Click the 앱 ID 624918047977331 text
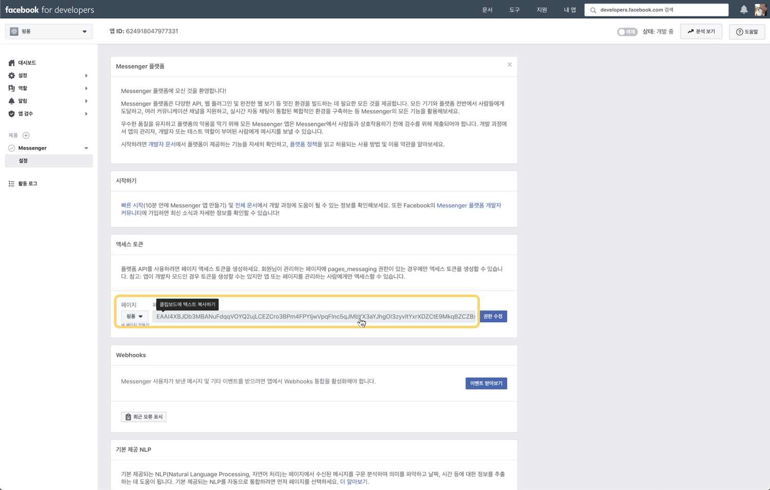This screenshot has height=490, width=770. click(x=144, y=31)
